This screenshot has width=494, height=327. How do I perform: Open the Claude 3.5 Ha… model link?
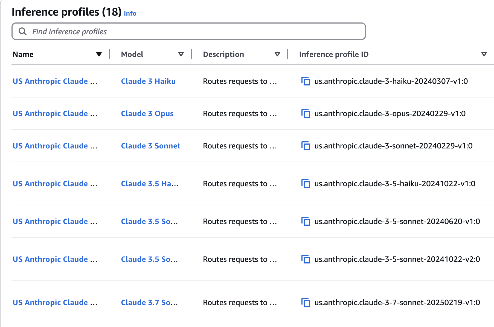point(150,183)
